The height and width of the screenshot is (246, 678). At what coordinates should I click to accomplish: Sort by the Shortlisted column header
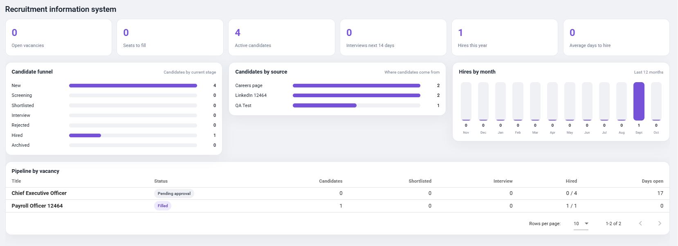pos(420,181)
